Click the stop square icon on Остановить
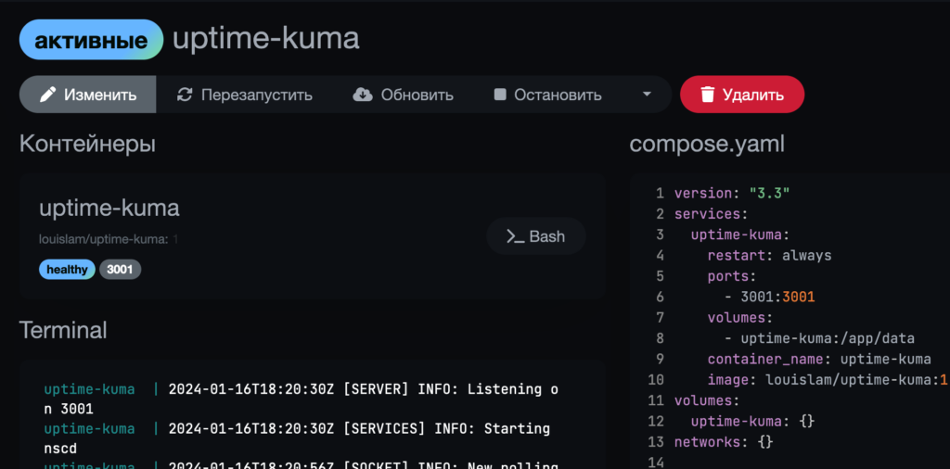This screenshot has width=950, height=469. 500,95
